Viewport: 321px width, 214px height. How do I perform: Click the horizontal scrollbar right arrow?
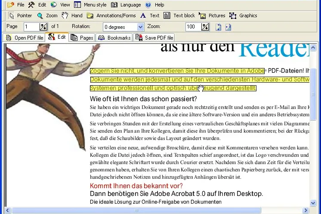pyautogui.click(x=306, y=210)
